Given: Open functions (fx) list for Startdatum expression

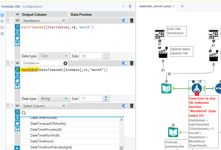Looking at the screenshot, I should (17, 26).
